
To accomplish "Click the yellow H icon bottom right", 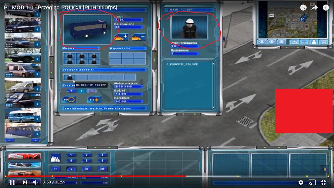I will (325, 169).
